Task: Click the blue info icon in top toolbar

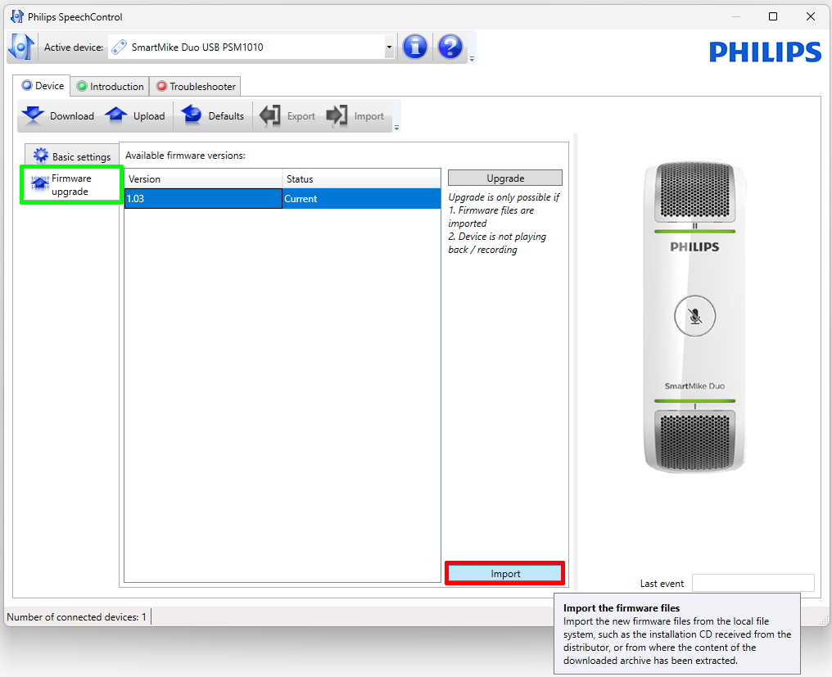Action: 415,47
